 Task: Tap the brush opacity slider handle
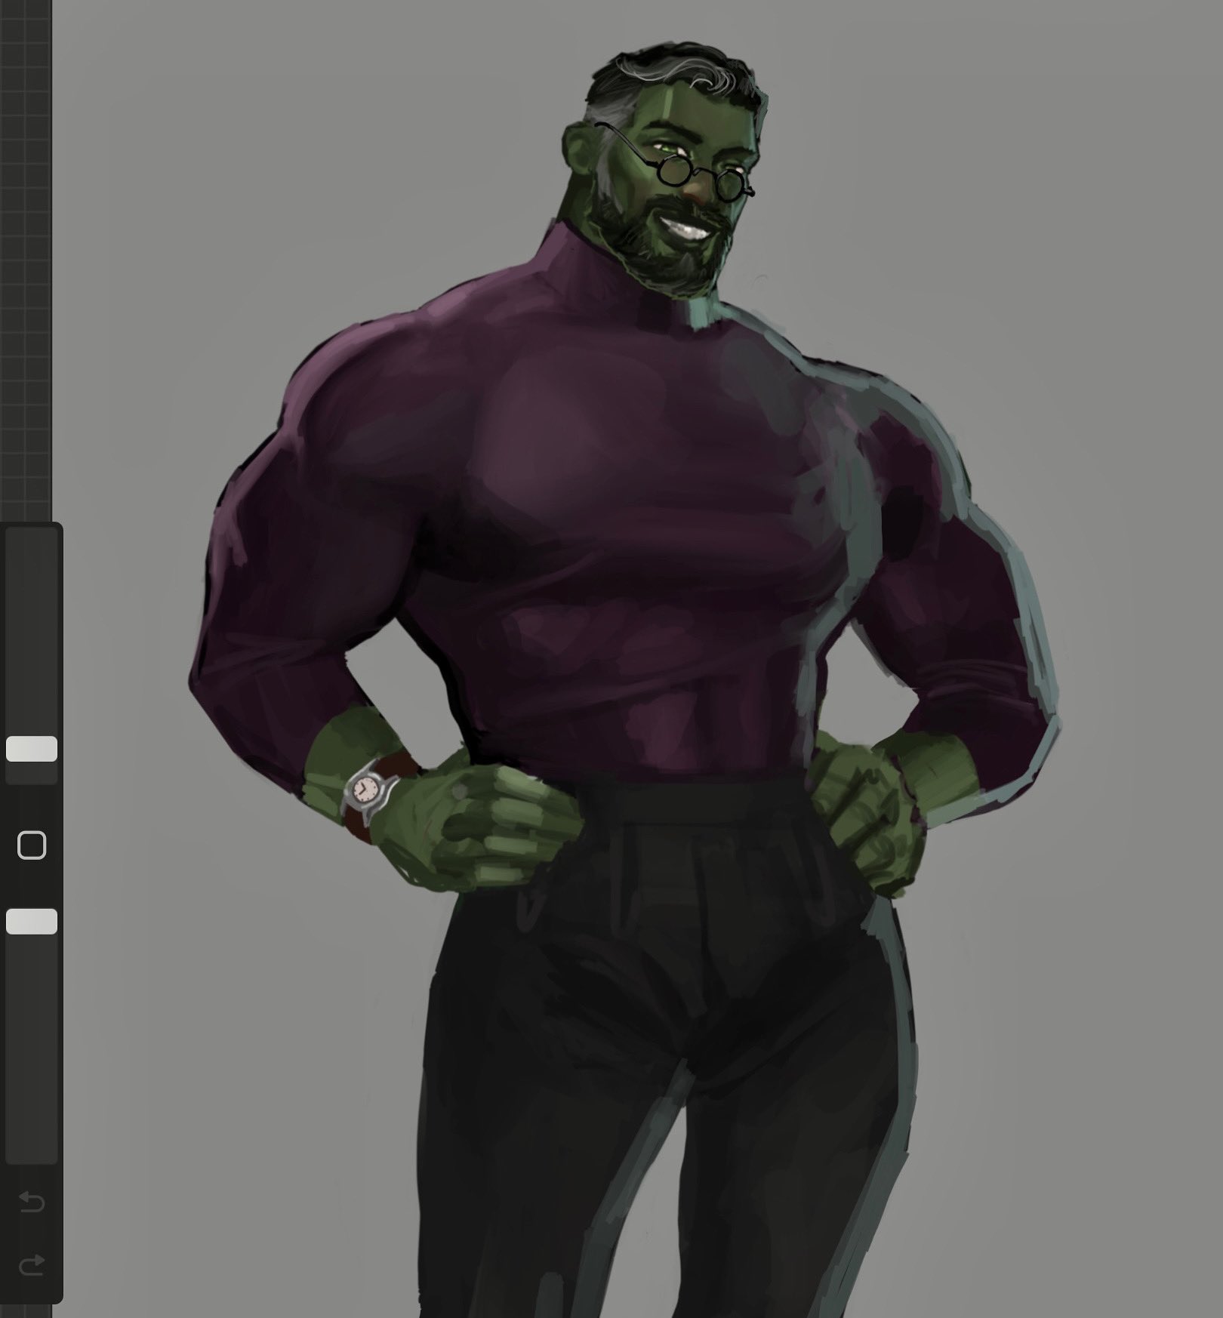(x=32, y=922)
